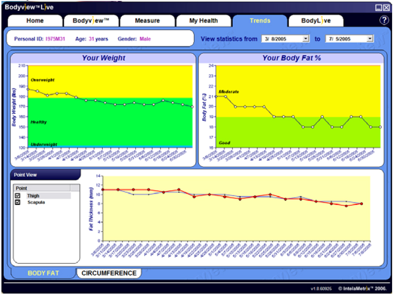Select the Scapula row label
394x295 pixels.
[x=36, y=202]
